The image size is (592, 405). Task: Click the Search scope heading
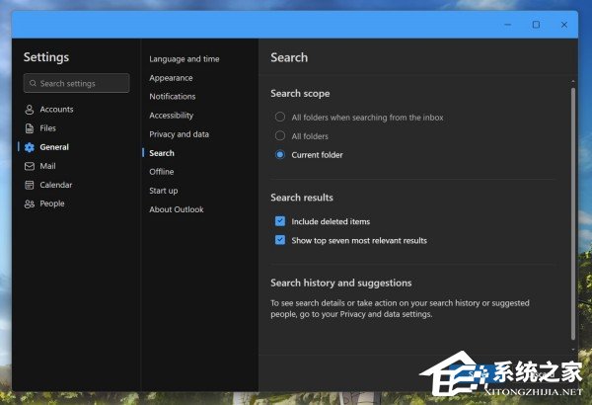coord(300,94)
